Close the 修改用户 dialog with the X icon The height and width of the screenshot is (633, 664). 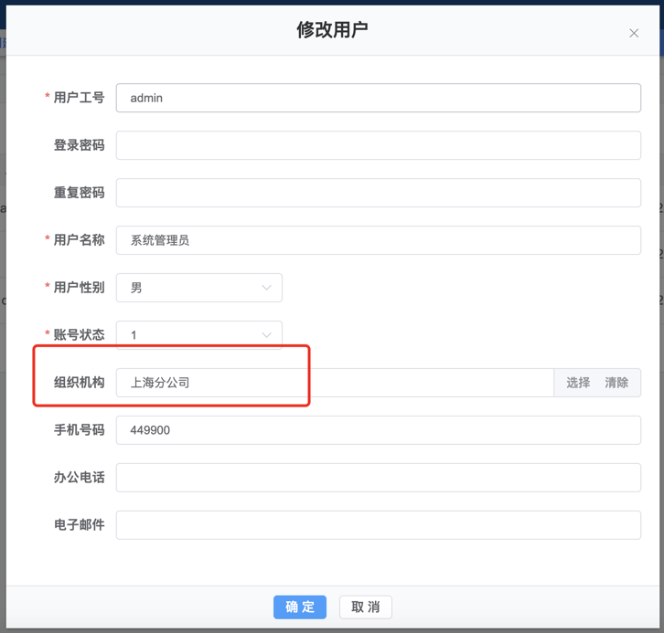pos(634,33)
